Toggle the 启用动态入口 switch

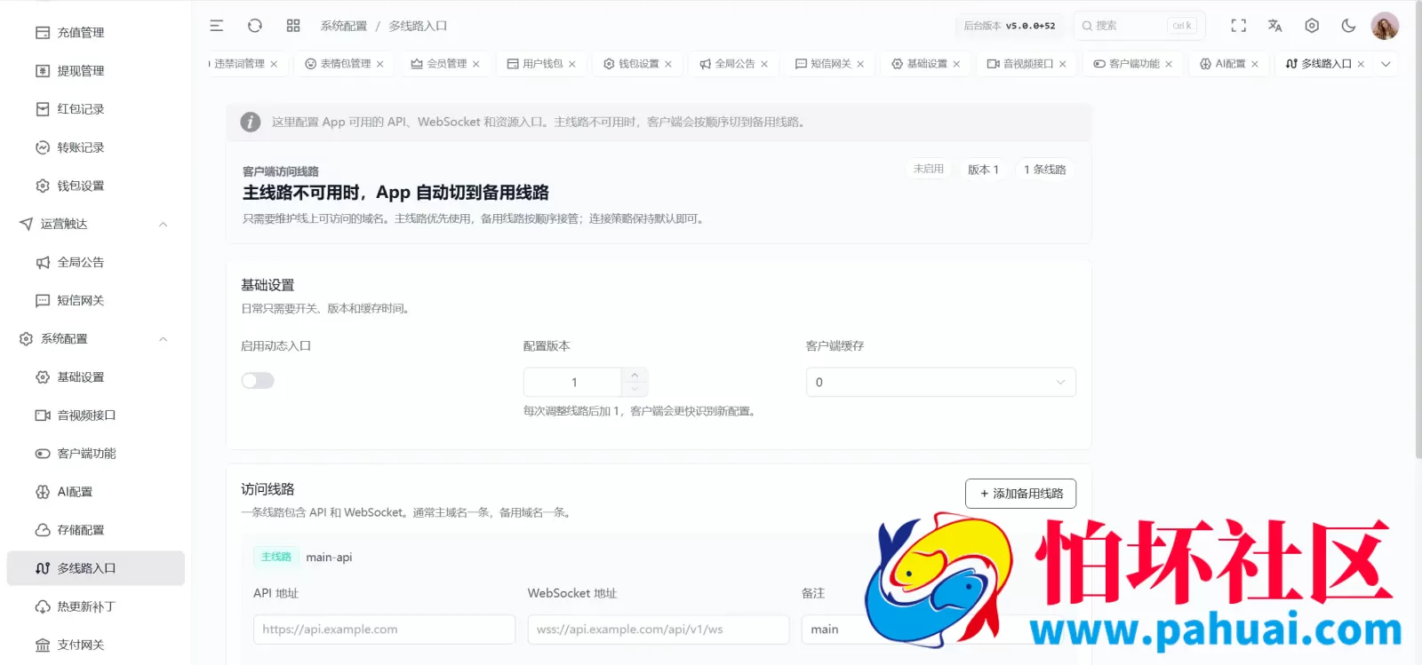pyautogui.click(x=258, y=381)
